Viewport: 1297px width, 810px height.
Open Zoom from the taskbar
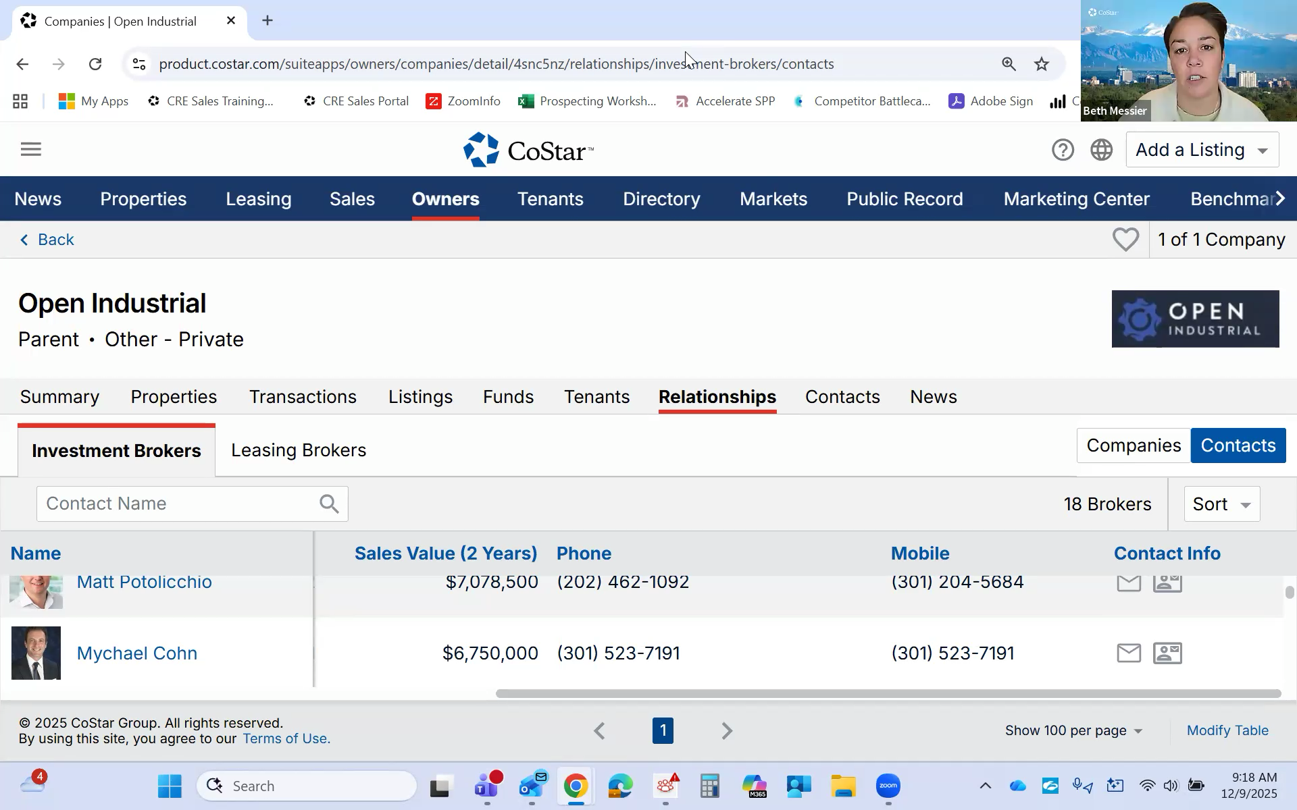click(888, 786)
